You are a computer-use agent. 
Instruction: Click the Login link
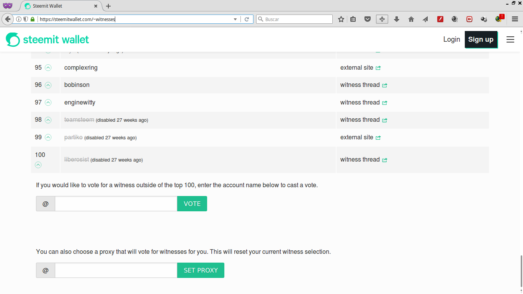[451, 39]
